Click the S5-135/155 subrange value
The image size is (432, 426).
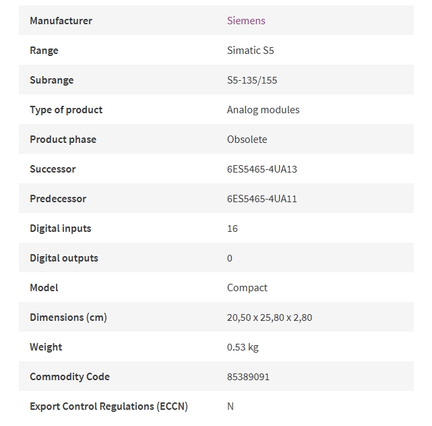[252, 80]
